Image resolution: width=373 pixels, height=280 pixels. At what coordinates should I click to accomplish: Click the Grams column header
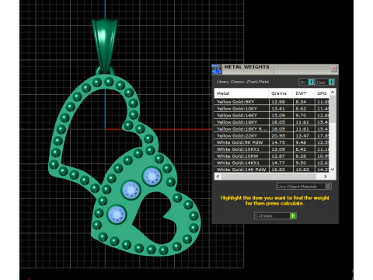281,93
